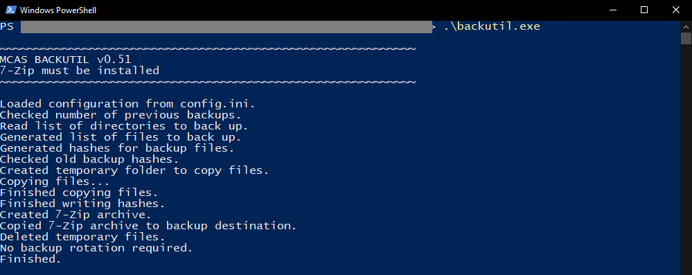Click 'Checked number of previous backups.' line

tap(121, 115)
